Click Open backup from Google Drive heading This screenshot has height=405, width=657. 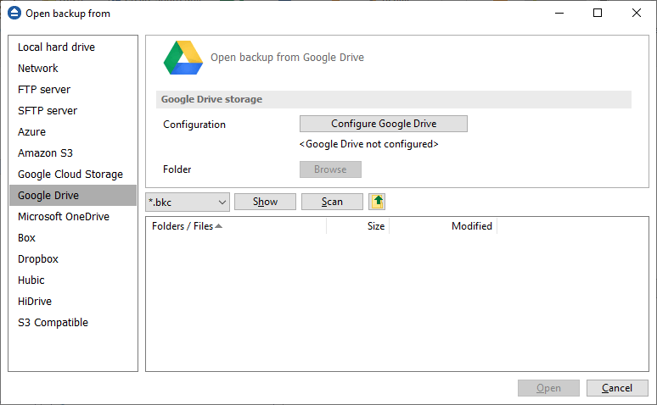[287, 58]
